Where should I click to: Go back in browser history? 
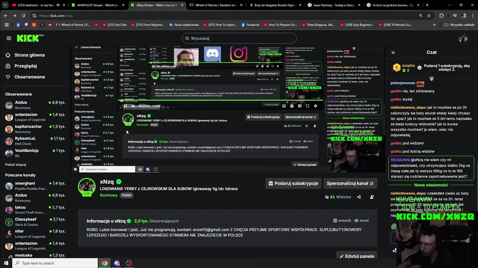pyautogui.click(x=6, y=16)
